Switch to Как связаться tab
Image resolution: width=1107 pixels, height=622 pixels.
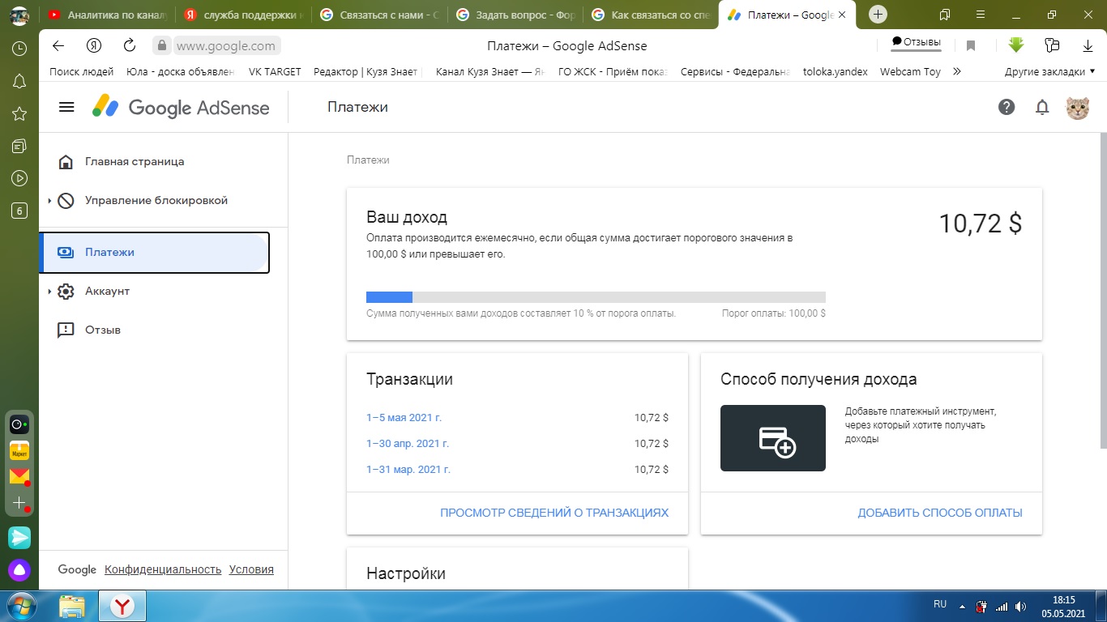652,15
